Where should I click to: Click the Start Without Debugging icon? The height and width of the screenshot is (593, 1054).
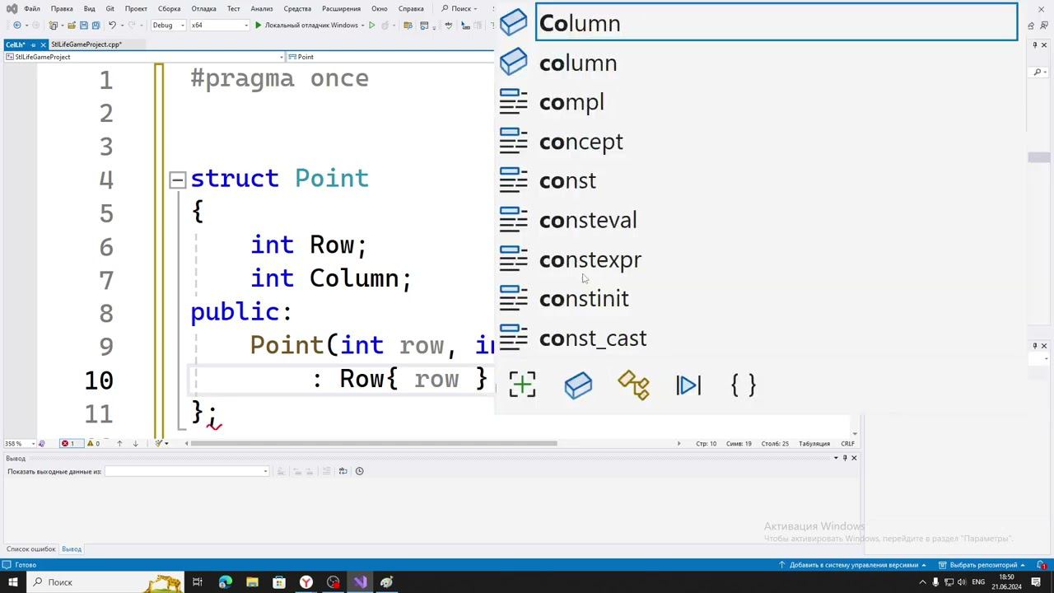(372, 26)
